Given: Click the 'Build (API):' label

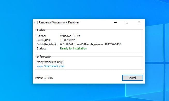Looking at the screenshot, I should (44, 40).
